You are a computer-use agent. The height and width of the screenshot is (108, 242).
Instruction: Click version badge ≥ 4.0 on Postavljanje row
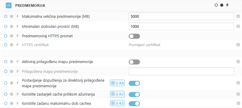click(x=117, y=83)
